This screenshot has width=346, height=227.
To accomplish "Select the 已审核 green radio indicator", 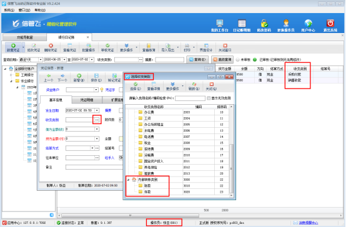I will tap(255, 60).
